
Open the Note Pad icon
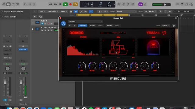coord(182,4)
